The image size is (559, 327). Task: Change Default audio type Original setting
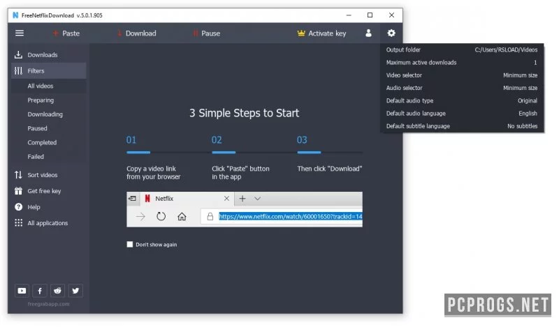pos(462,100)
